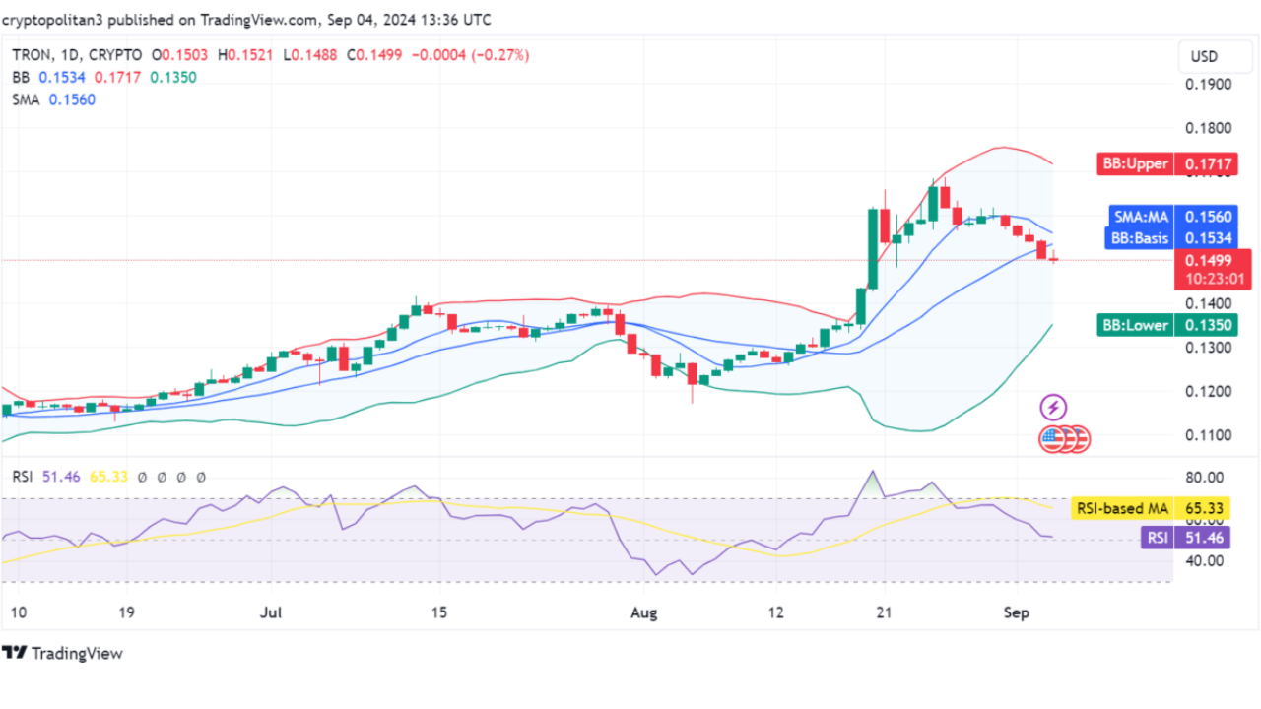This screenshot has height=709, width=1261.
Task: Click the 0.1300 price axis value
Action: tap(1209, 348)
